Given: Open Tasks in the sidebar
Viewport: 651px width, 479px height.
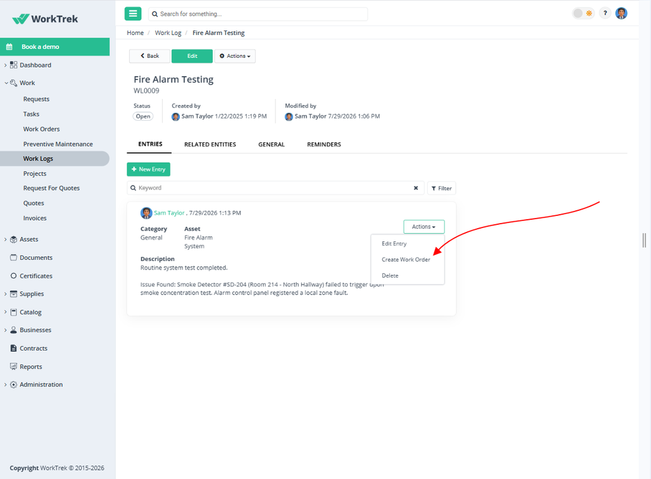Looking at the screenshot, I should click(31, 114).
